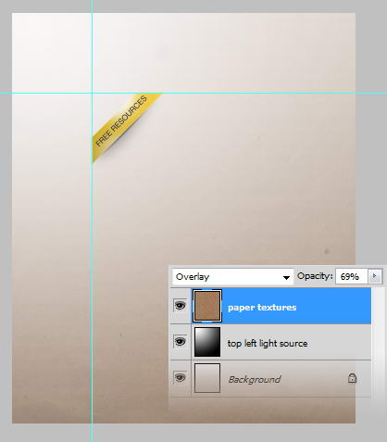Select the gradient thumbnail of light source layer
Screen dimensions: 387x442
(207, 342)
